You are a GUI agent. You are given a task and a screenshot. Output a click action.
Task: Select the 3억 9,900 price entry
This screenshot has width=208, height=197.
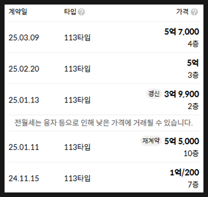point(181,94)
